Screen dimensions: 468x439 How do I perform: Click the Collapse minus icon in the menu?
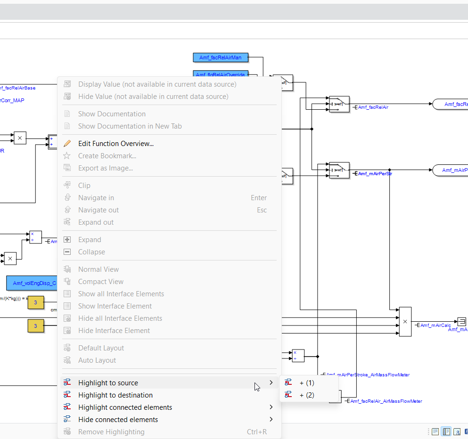point(67,252)
